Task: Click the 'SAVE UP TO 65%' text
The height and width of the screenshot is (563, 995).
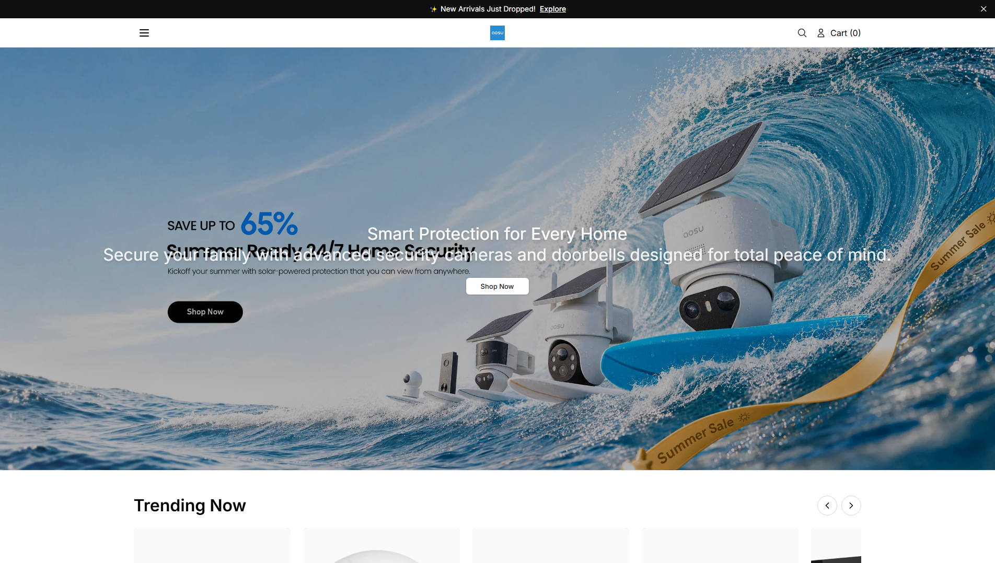Action: click(x=233, y=224)
